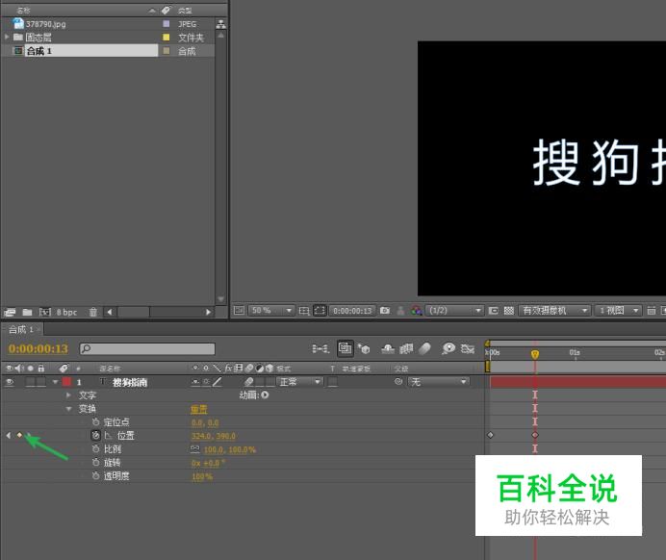The width and height of the screenshot is (666, 560).
Task: Click the region of interest icon
Action: (493, 311)
